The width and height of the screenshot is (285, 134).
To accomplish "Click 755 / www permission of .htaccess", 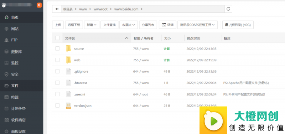I will click(141, 83).
